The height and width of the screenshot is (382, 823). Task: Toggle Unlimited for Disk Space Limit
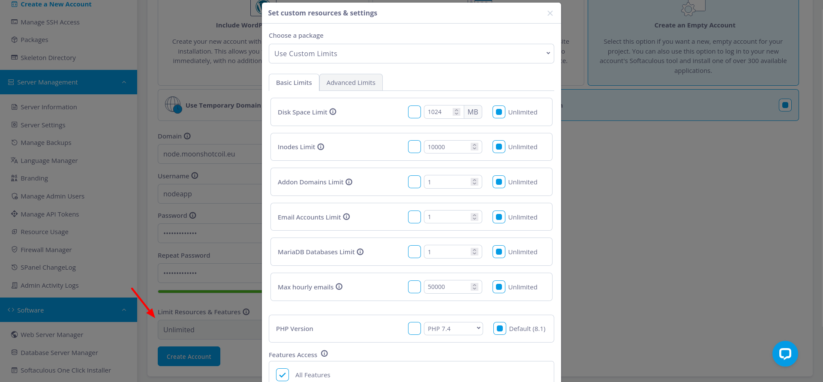click(499, 112)
